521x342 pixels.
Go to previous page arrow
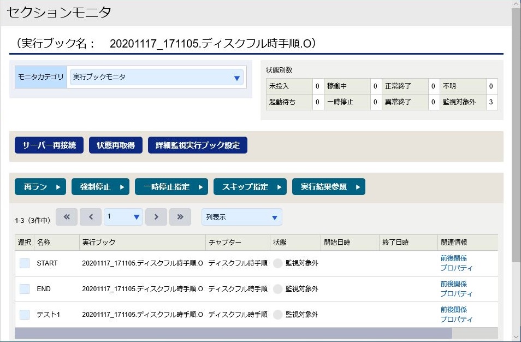91,217
